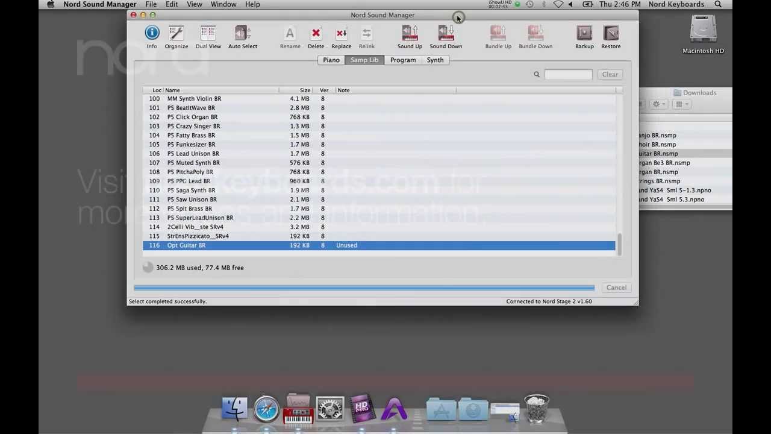Open the purple A app in Dock
771x434 pixels.
[x=393, y=408]
